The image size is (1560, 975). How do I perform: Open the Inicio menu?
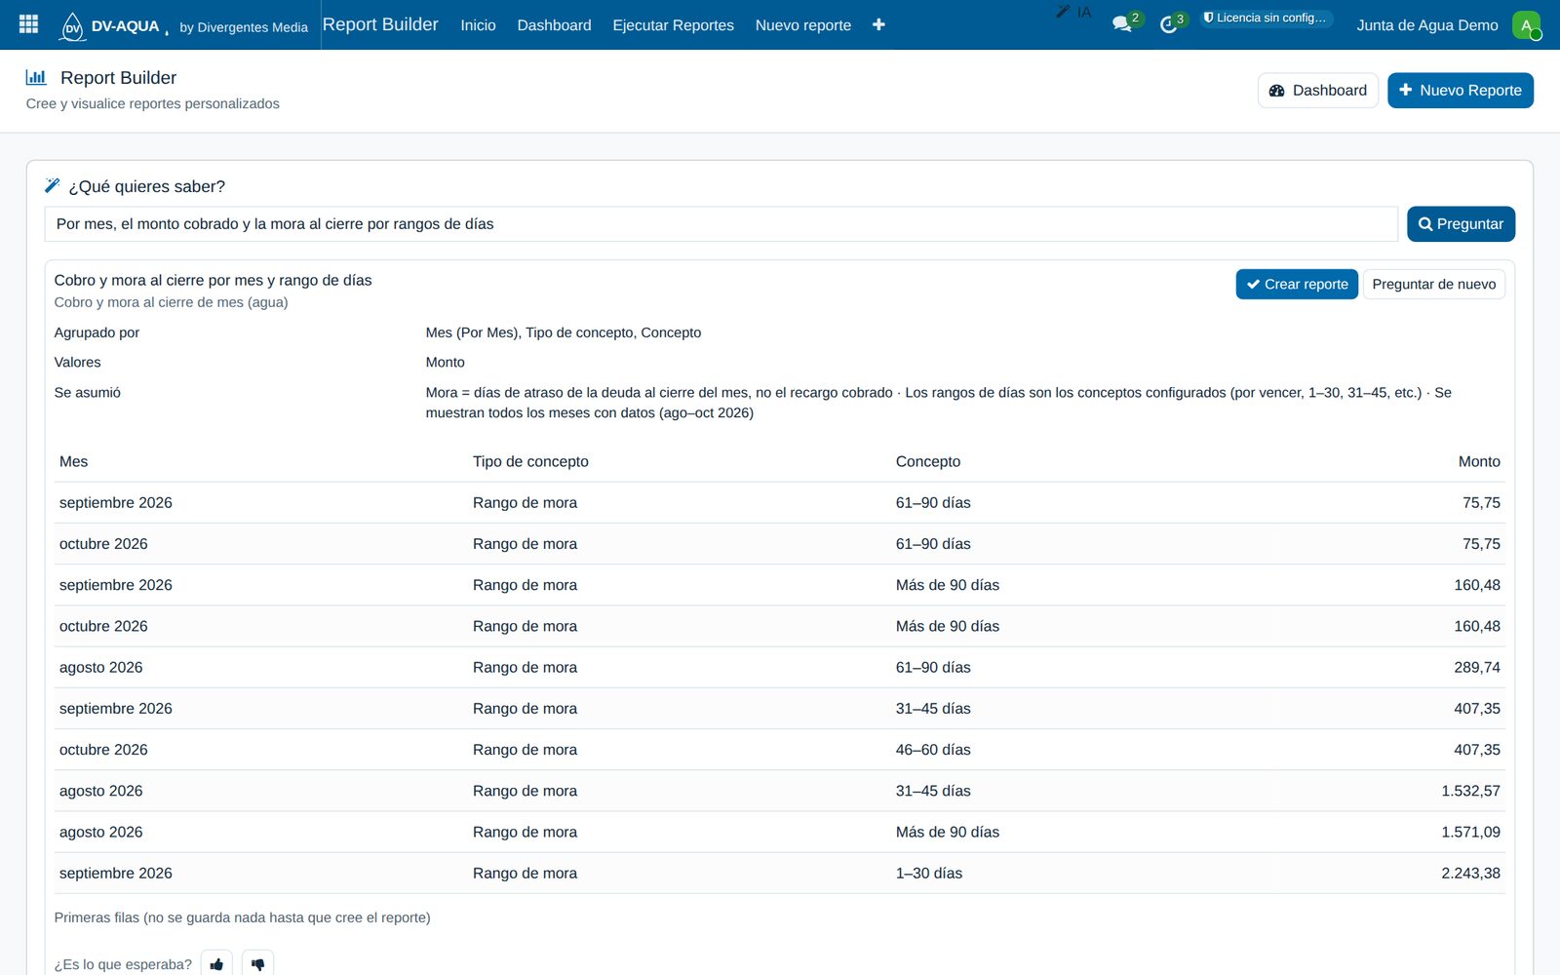(478, 25)
